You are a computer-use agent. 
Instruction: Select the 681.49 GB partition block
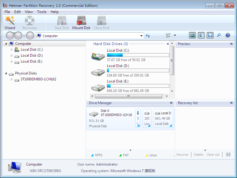point(163,118)
